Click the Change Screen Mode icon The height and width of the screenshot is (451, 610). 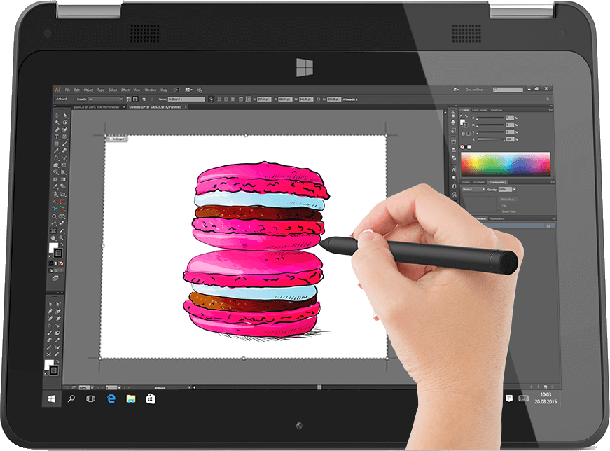pos(55,278)
